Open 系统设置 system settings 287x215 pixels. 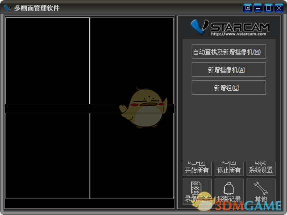pos(261,169)
